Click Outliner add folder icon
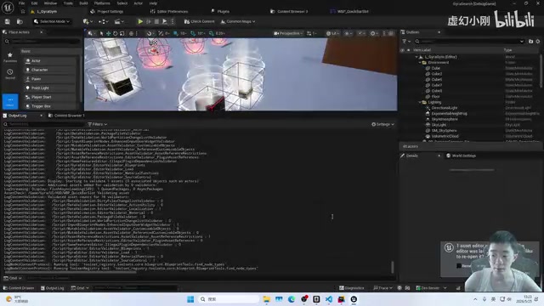Screen dimensions: 544x306 (x=530, y=42)
